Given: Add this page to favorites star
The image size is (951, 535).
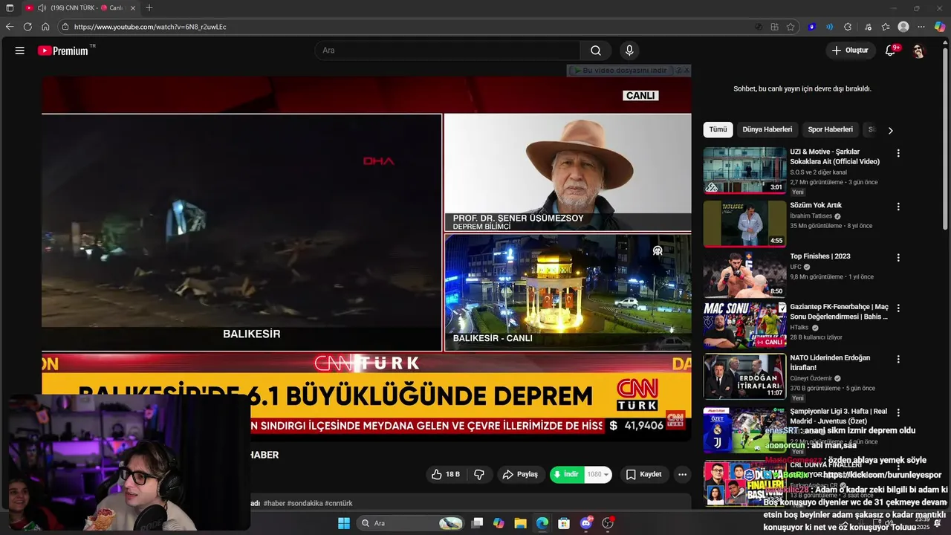Looking at the screenshot, I should pyautogui.click(x=791, y=27).
